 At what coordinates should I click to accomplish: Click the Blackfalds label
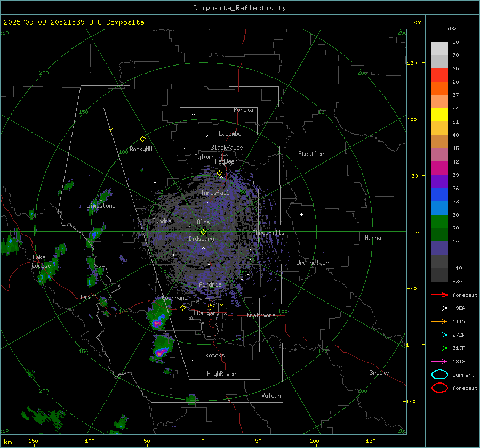pos(227,148)
